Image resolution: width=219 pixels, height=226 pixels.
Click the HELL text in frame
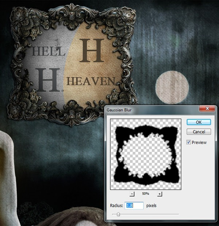pos(48,51)
